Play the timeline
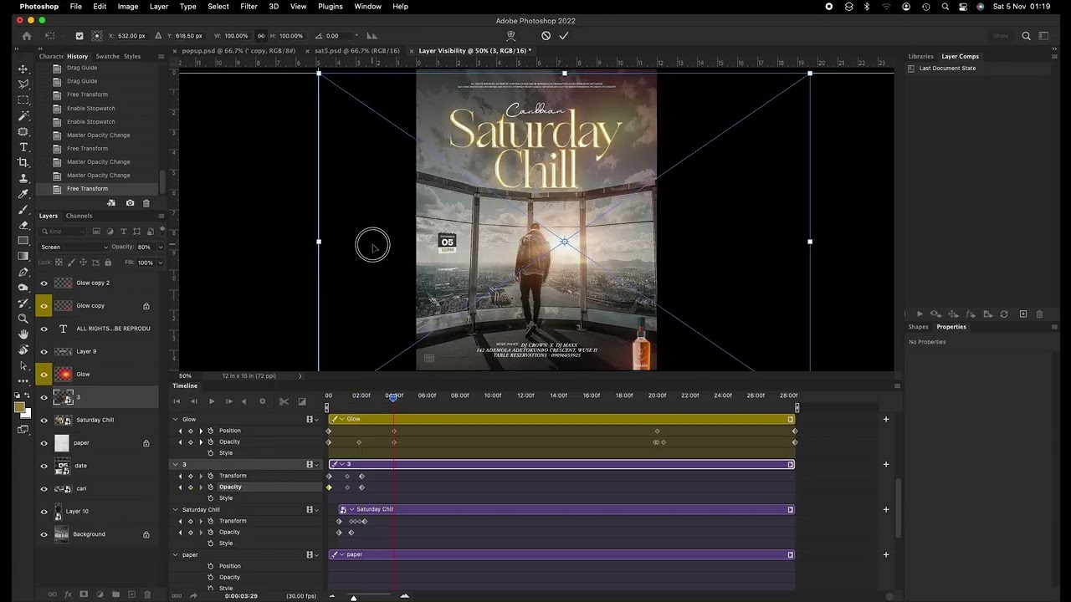The width and height of the screenshot is (1071, 602). coord(211,401)
